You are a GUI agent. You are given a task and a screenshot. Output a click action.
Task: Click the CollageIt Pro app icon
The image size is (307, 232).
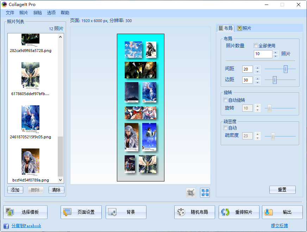click(4, 4)
